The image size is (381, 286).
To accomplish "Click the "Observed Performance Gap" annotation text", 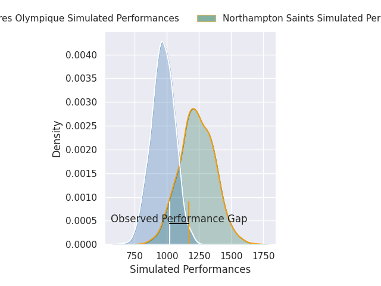I will click(179, 219).
